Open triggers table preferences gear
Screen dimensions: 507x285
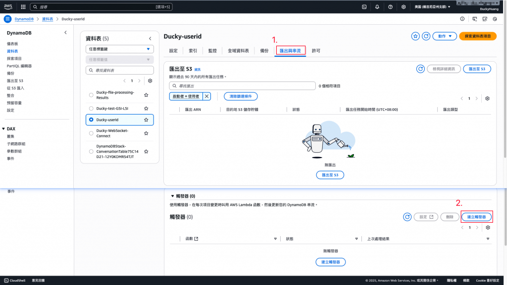coord(488,227)
